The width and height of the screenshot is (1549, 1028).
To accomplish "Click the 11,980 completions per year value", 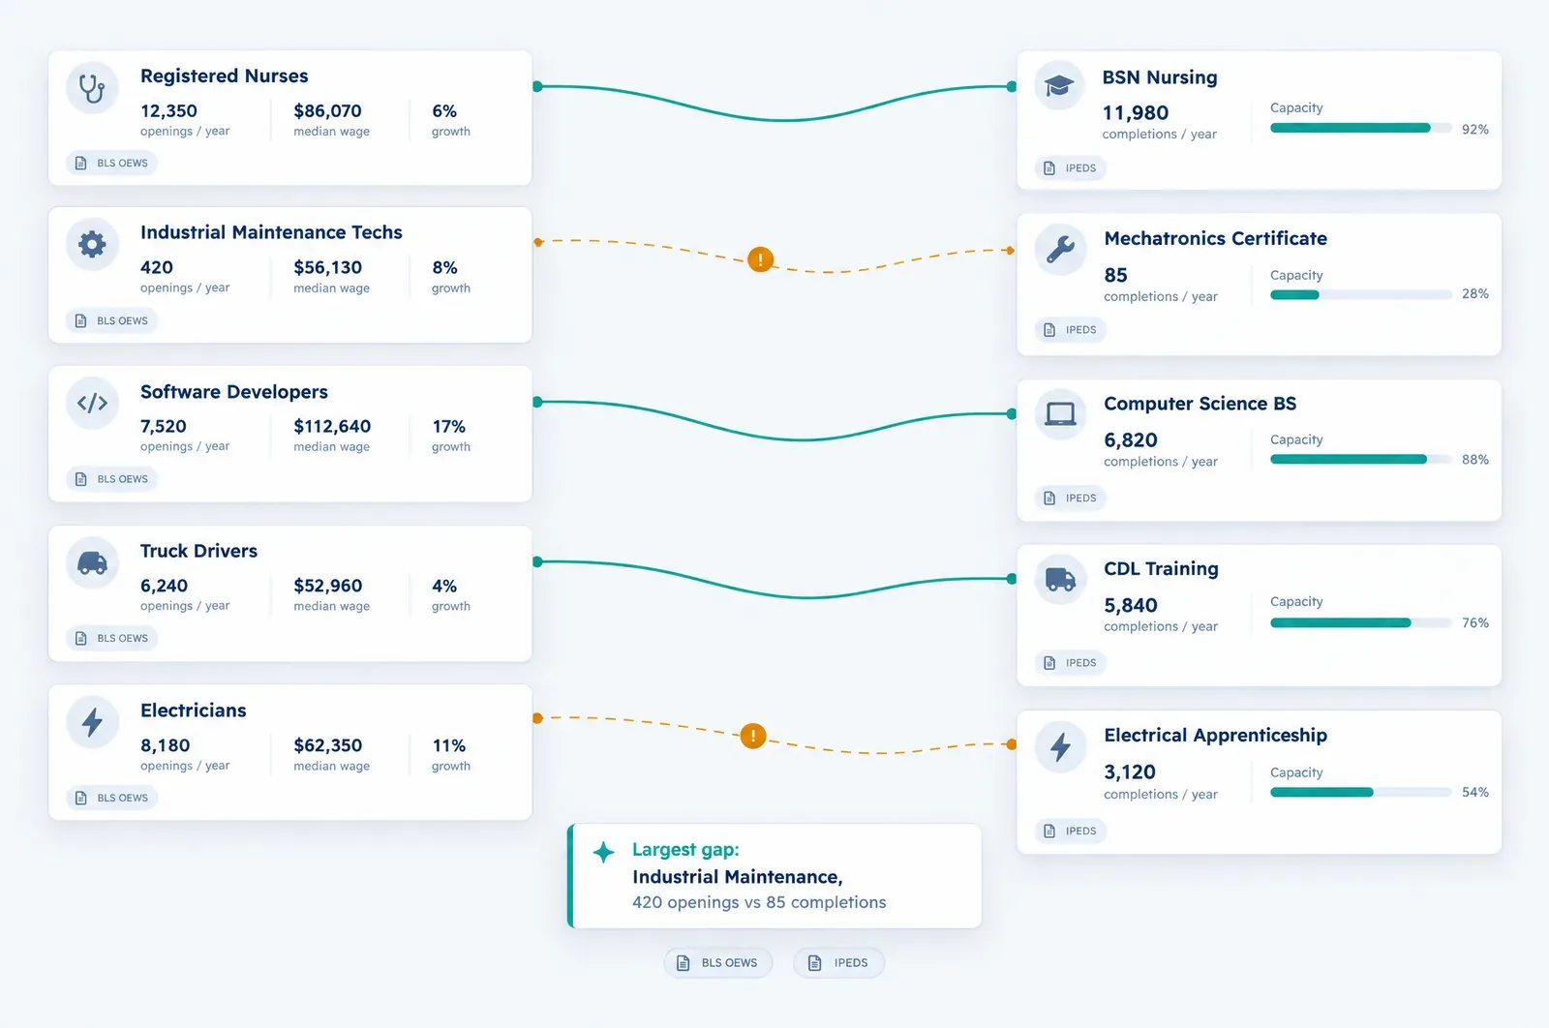I will 1135,113.
